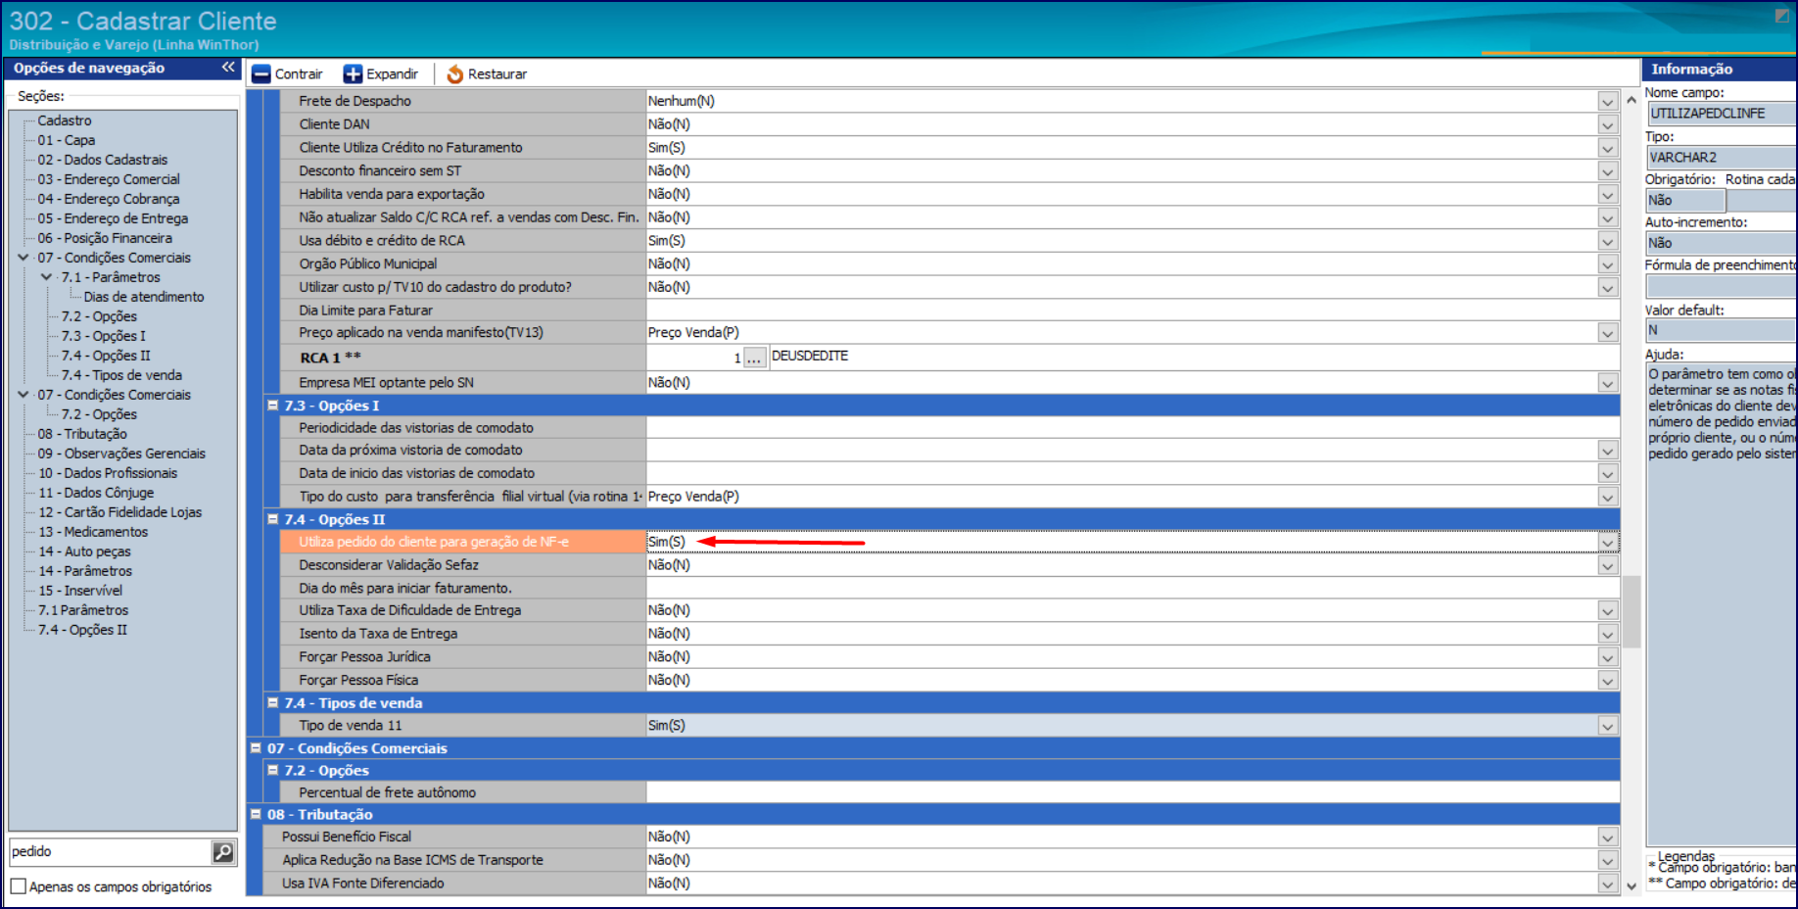The width and height of the screenshot is (1798, 909).
Task: Click the DEUSDEDITE RCA name value
Action: click(810, 357)
